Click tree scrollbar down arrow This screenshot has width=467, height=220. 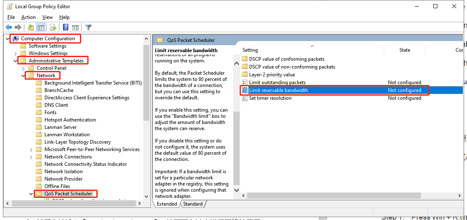pos(146,196)
